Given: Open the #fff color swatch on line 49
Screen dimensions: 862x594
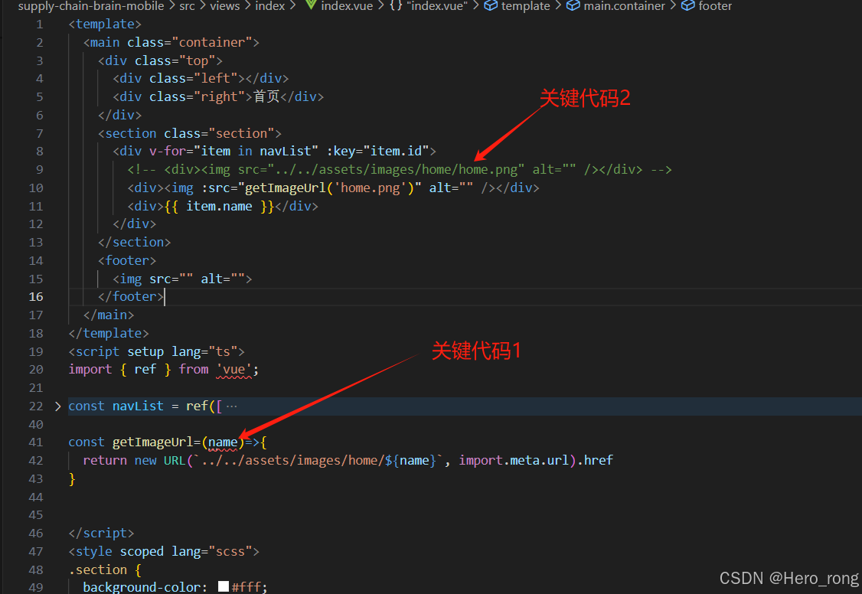Looking at the screenshot, I should (x=224, y=586).
